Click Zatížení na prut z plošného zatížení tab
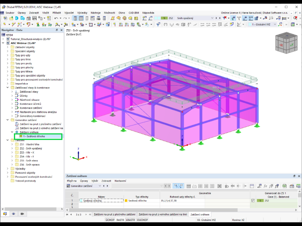 (114, 214)
